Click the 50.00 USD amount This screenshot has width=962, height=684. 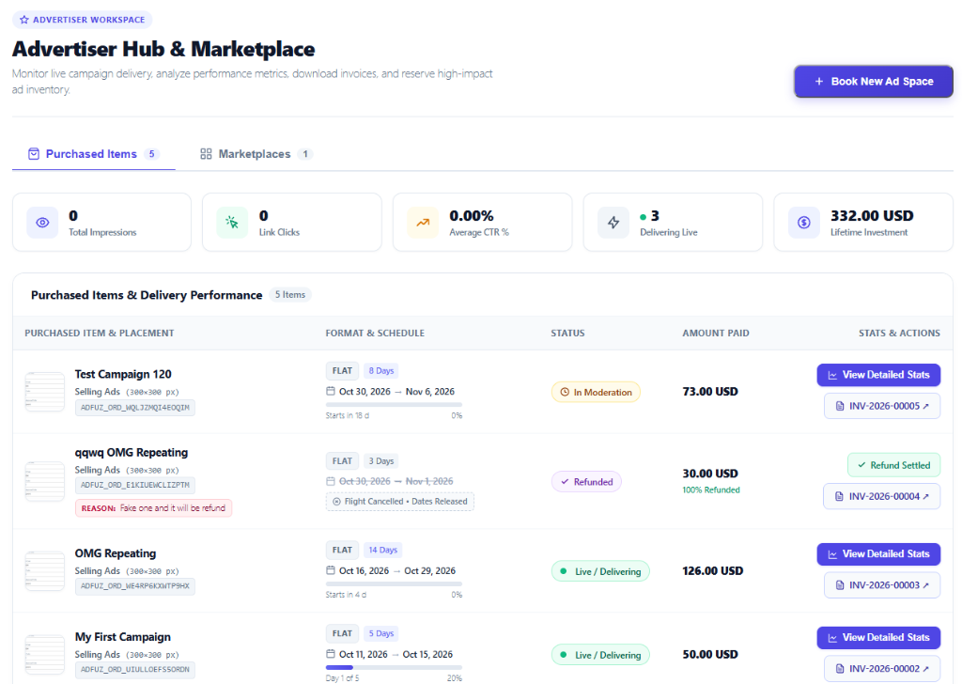click(x=710, y=654)
